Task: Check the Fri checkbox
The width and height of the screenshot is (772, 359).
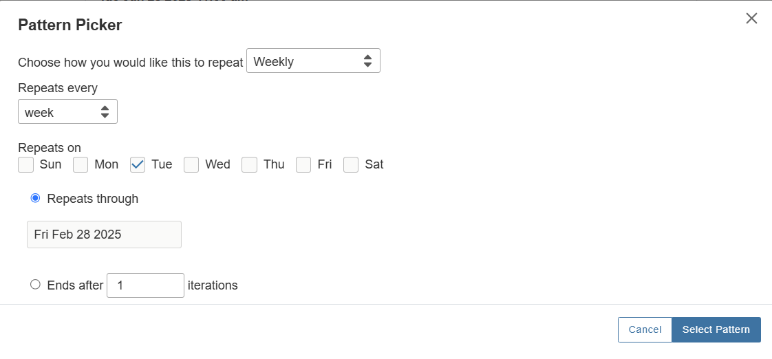Action: tap(303, 165)
